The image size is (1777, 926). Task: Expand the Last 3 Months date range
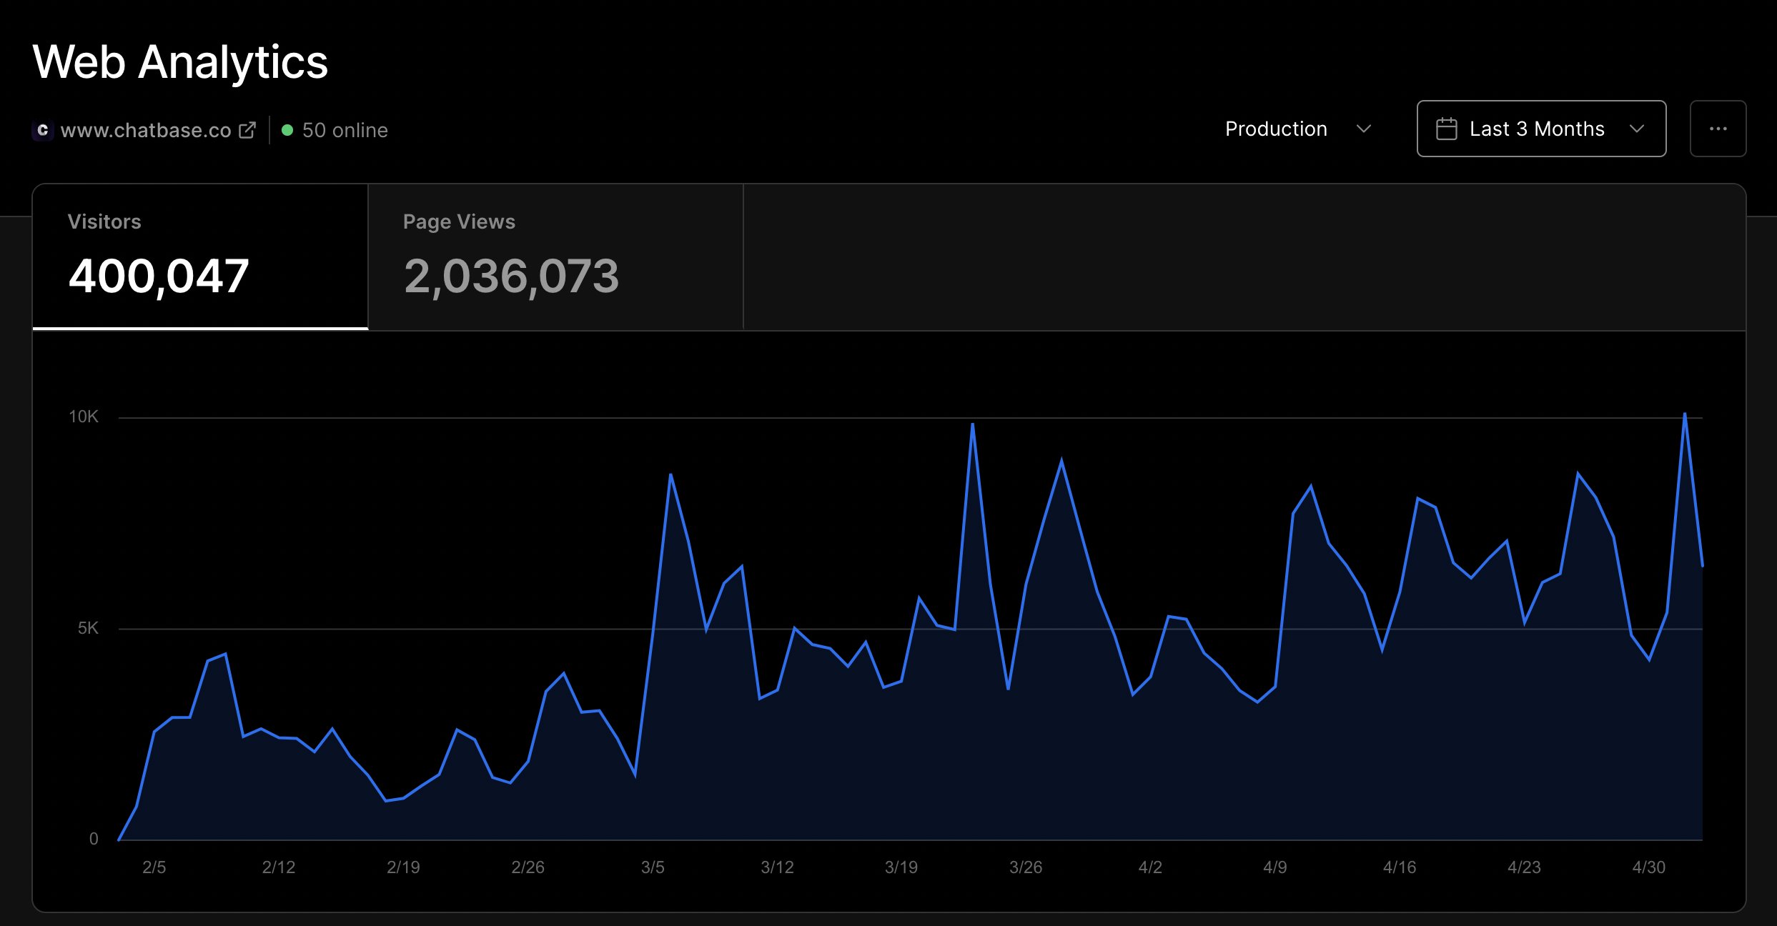(1537, 129)
